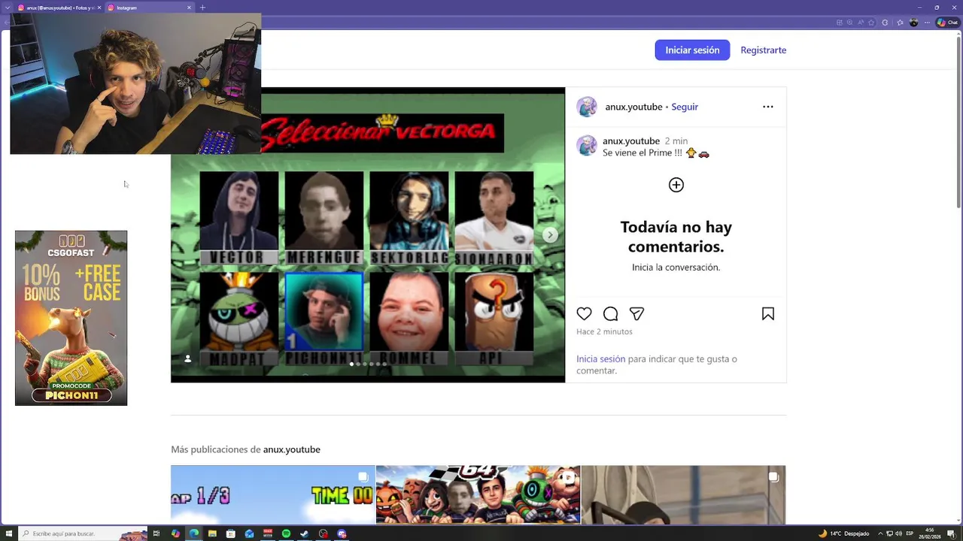Open the CSGOFAST promo ad banner
This screenshot has height=541, width=963.
coord(71,318)
